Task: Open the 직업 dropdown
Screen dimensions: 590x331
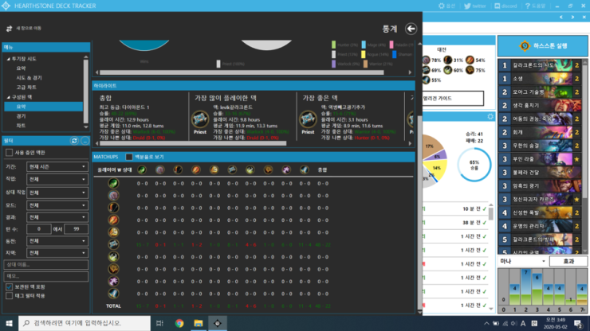Action: 57,179
